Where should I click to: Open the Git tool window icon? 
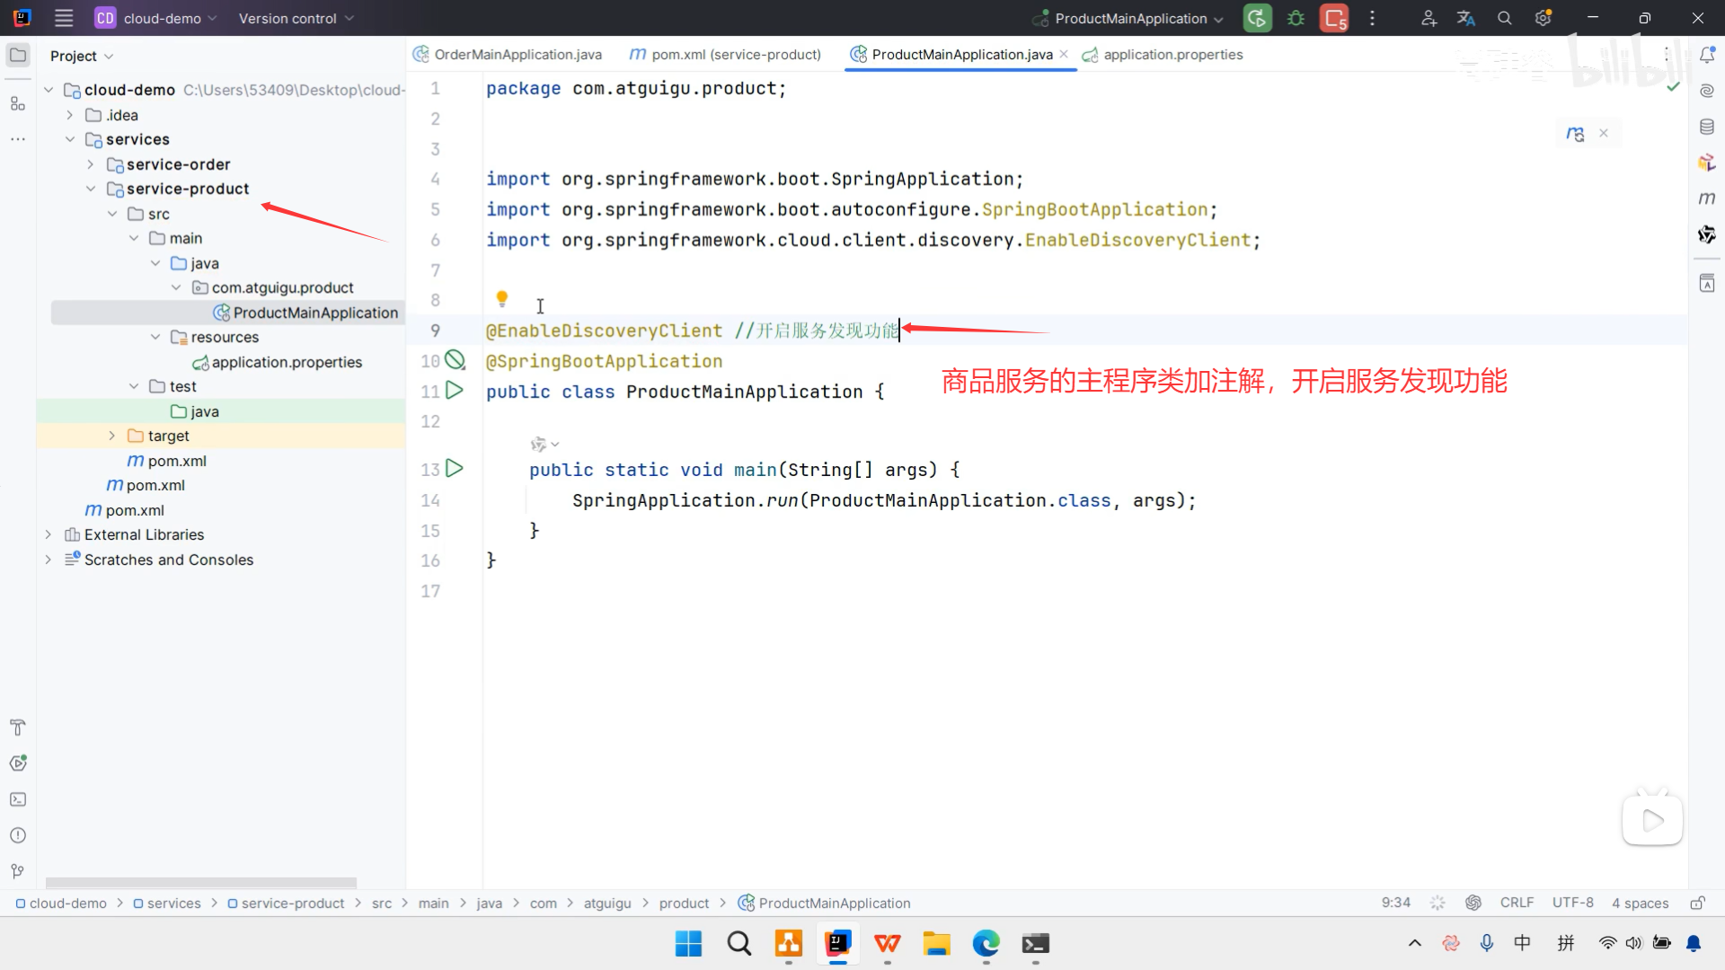[x=18, y=871]
